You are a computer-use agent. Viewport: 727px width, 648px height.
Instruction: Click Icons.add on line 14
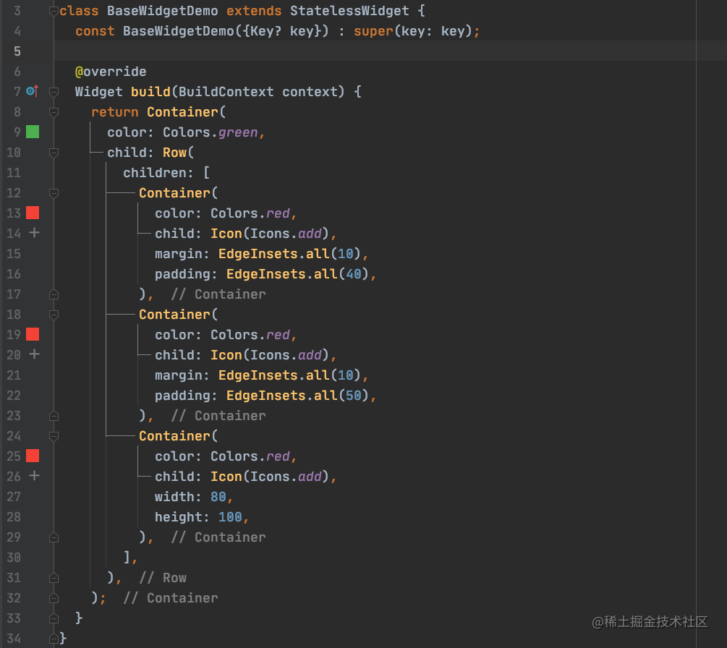(286, 234)
